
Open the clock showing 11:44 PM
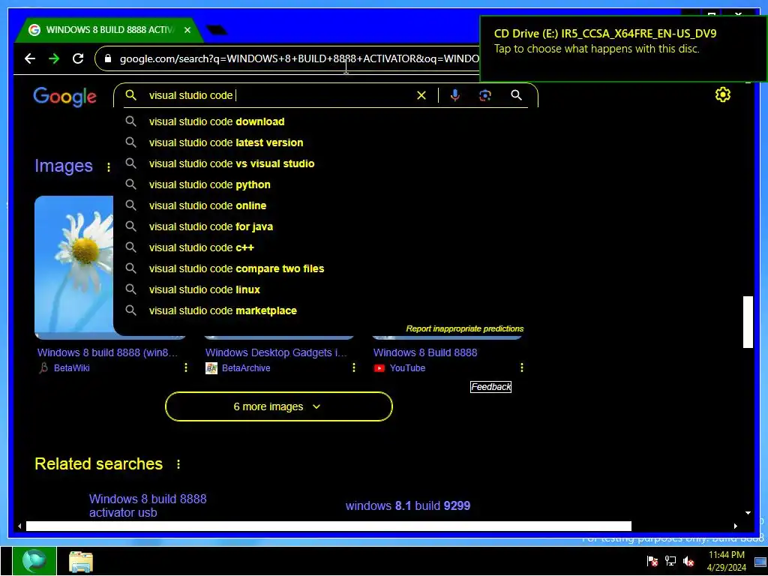point(726,561)
